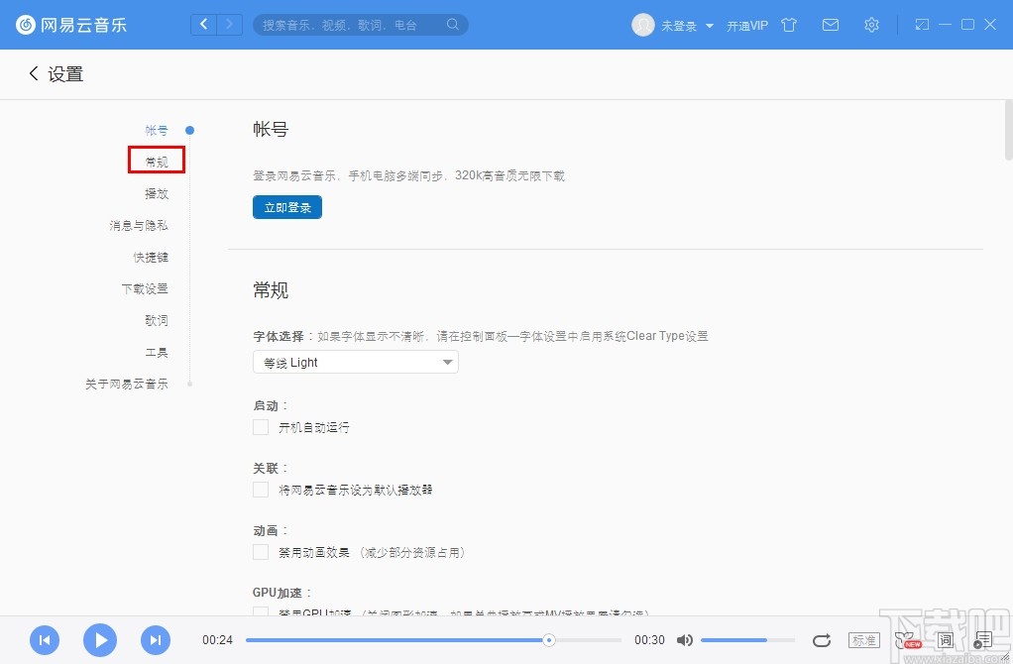Click the settings page vertical scrollbar
Viewport: 1013px width, 664px height.
(x=1008, y=130)
